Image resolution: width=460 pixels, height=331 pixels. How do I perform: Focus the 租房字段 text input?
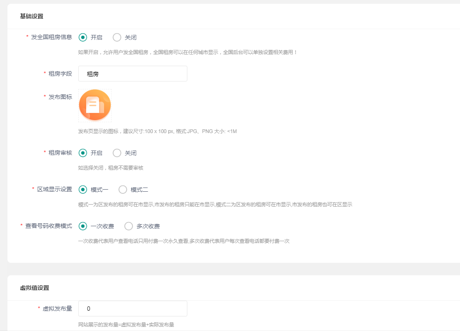132,74
